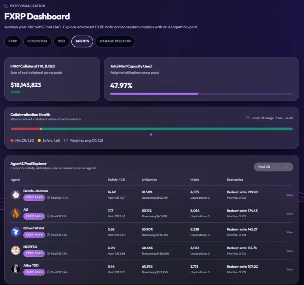View Oracle-daemon agent details
Screen dimensions: 304x285
[x=289, y=195]
